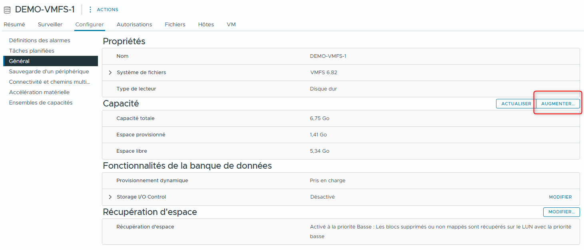
Task: Click MODIFIER next to Storage I/O Control
Action: click(x=560, y=197)
